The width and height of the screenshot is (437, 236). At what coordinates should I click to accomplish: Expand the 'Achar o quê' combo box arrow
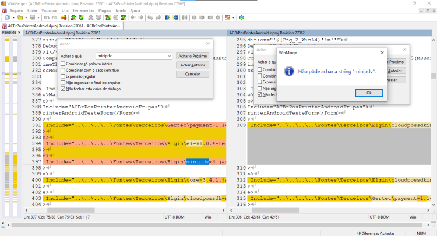pos(169,56)
